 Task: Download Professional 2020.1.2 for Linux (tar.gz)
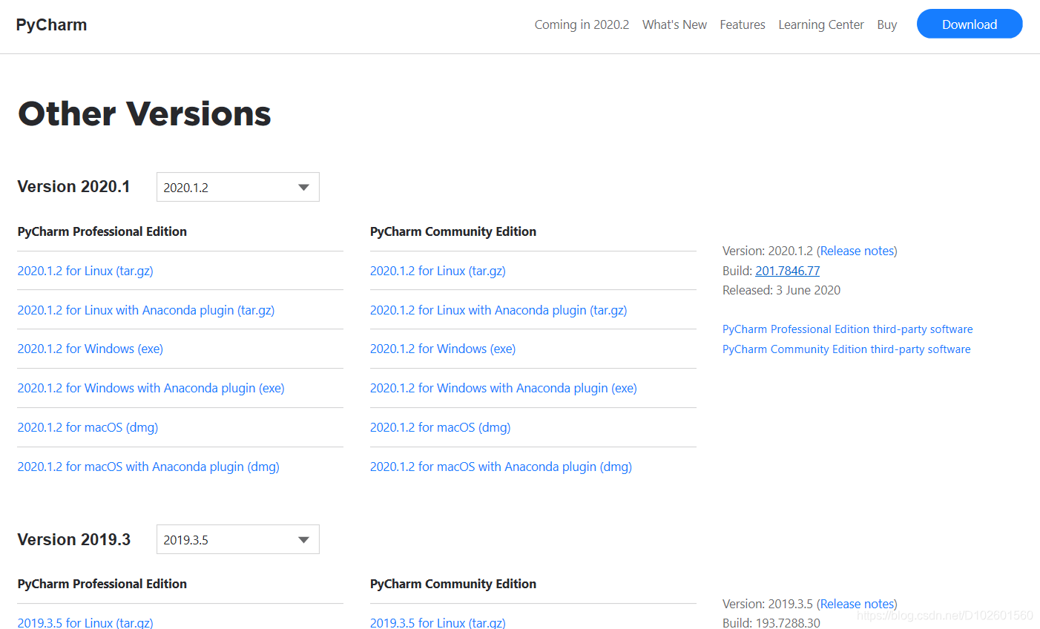85,271
